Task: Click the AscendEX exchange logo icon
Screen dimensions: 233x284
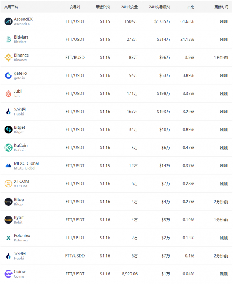Action: [8, 21]
